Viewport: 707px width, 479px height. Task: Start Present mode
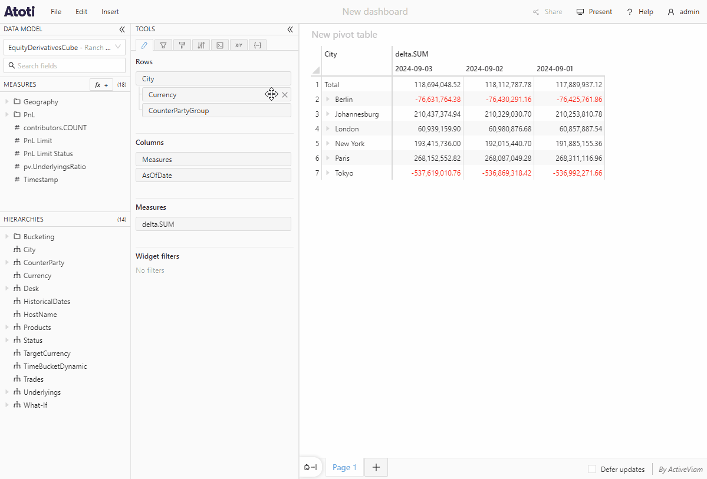[x=594, y=12]
